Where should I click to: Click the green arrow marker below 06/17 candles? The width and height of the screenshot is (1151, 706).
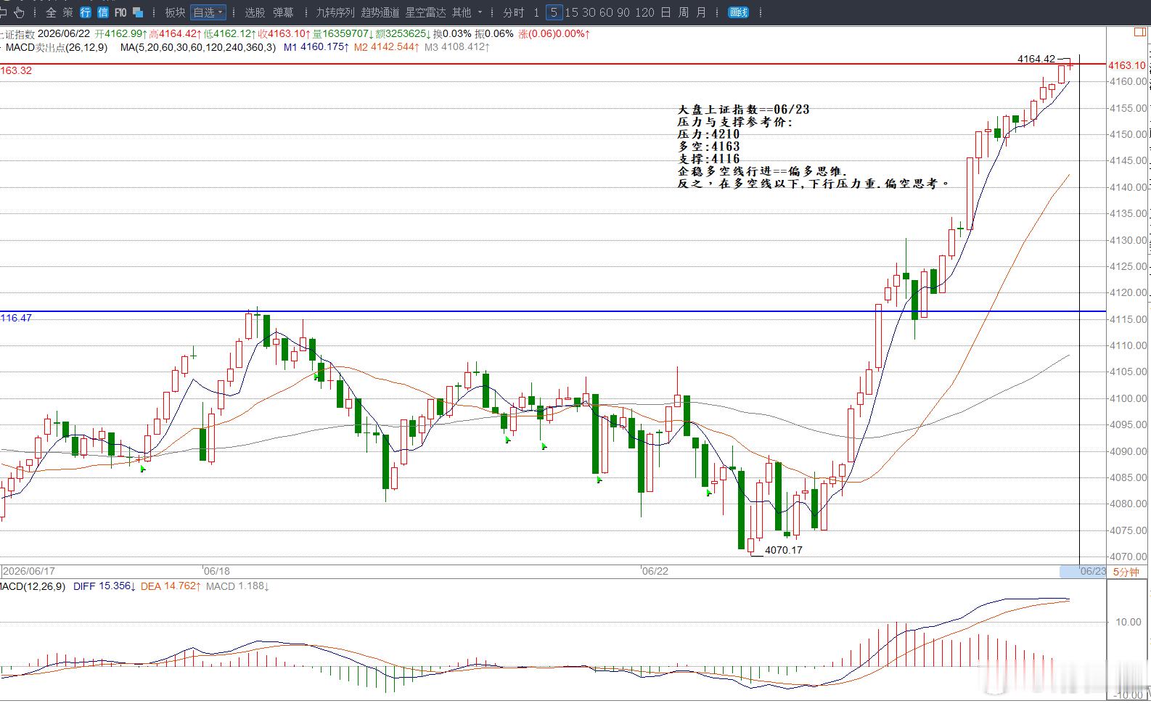pos(143,469)
